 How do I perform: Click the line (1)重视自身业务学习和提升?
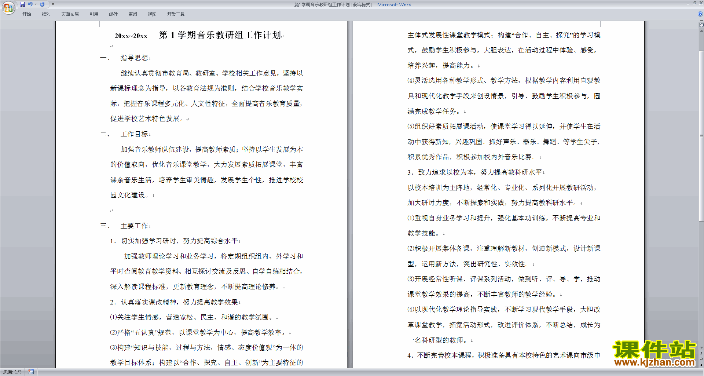pos(504,218)
